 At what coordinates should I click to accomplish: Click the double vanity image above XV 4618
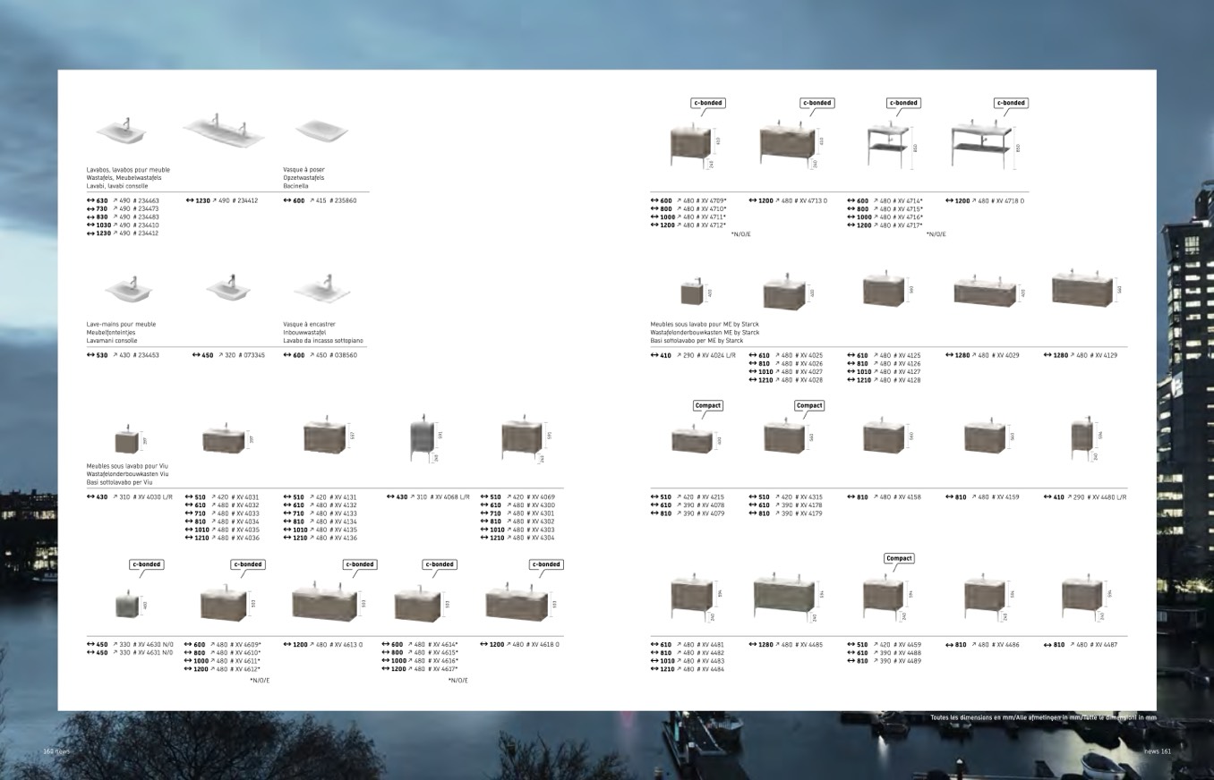(x=519, y=604)
